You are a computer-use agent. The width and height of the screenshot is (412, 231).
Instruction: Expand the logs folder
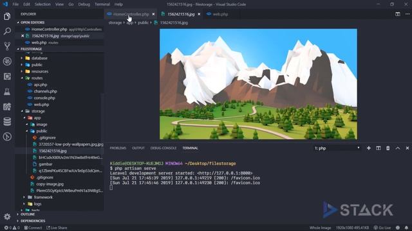click(37, 204)
